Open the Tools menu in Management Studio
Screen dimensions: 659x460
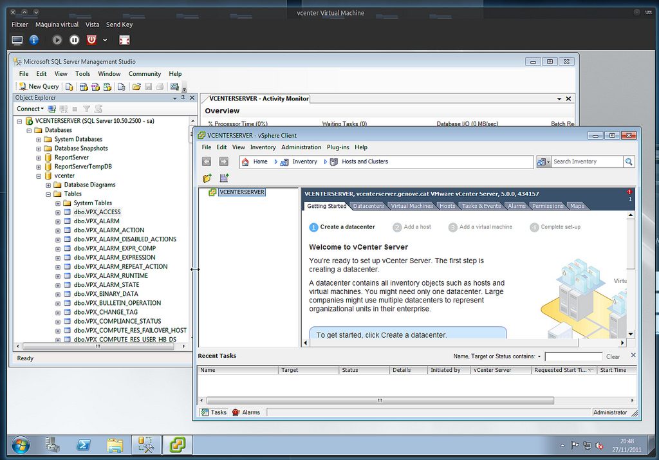pos(83,73)
